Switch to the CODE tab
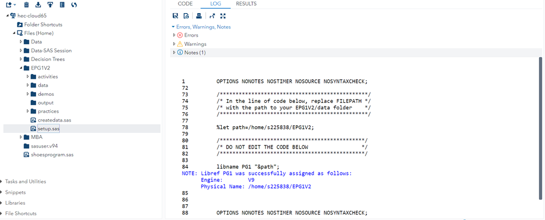The height and width of the screenshot is (220, 545). coord(185,4)
